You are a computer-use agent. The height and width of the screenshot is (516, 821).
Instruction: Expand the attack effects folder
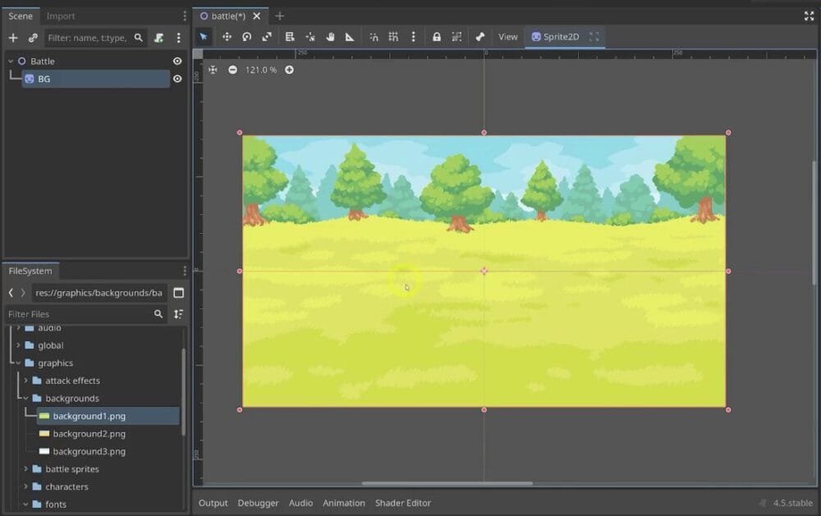[x=25, y=381]
